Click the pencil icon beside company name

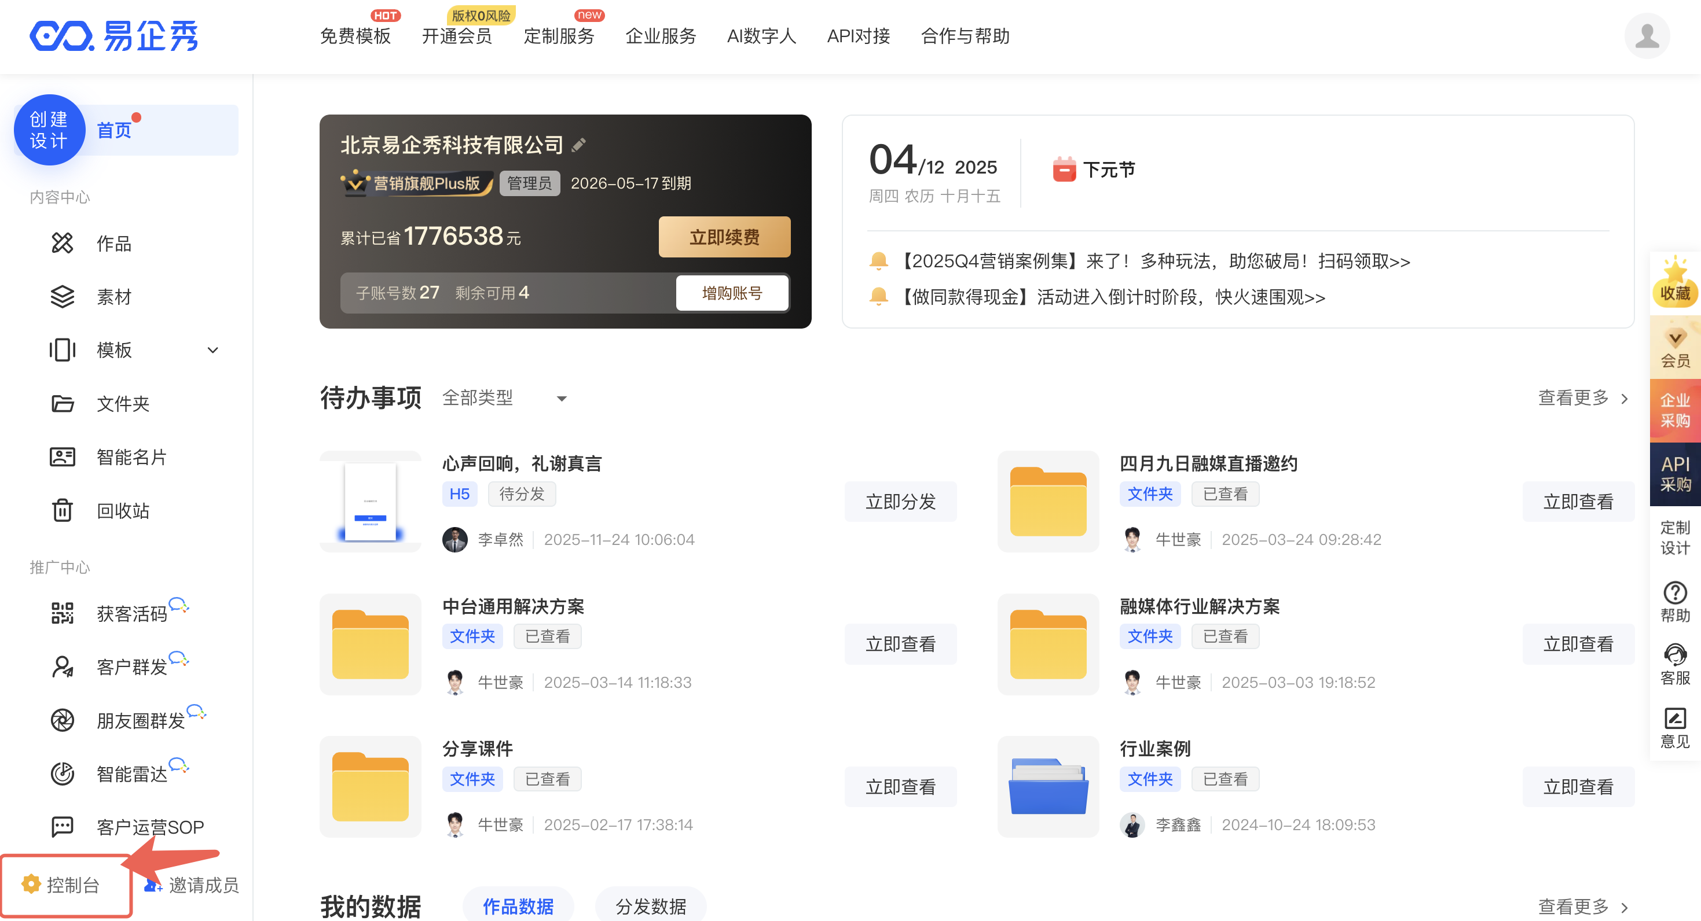point(578,145)
